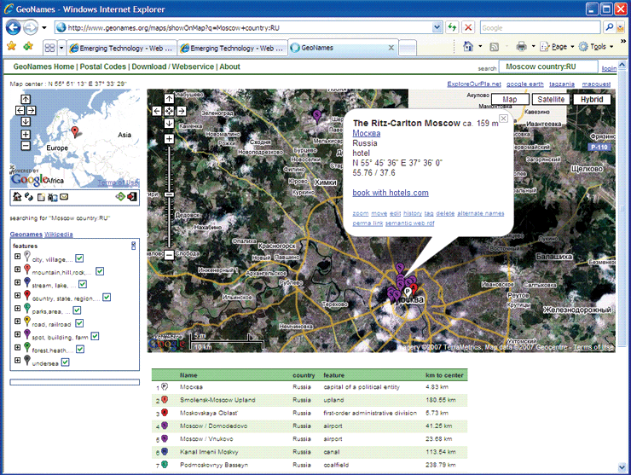Zoom out on the overview mini-map
Screen dimensions: 631x475
click(26, 146)
